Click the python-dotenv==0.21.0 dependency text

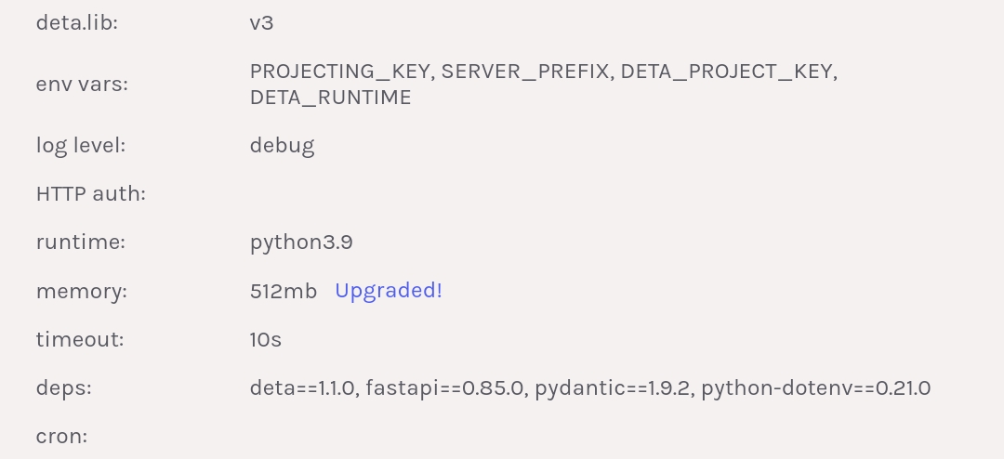pyautogui.click(x=816, y=388)
